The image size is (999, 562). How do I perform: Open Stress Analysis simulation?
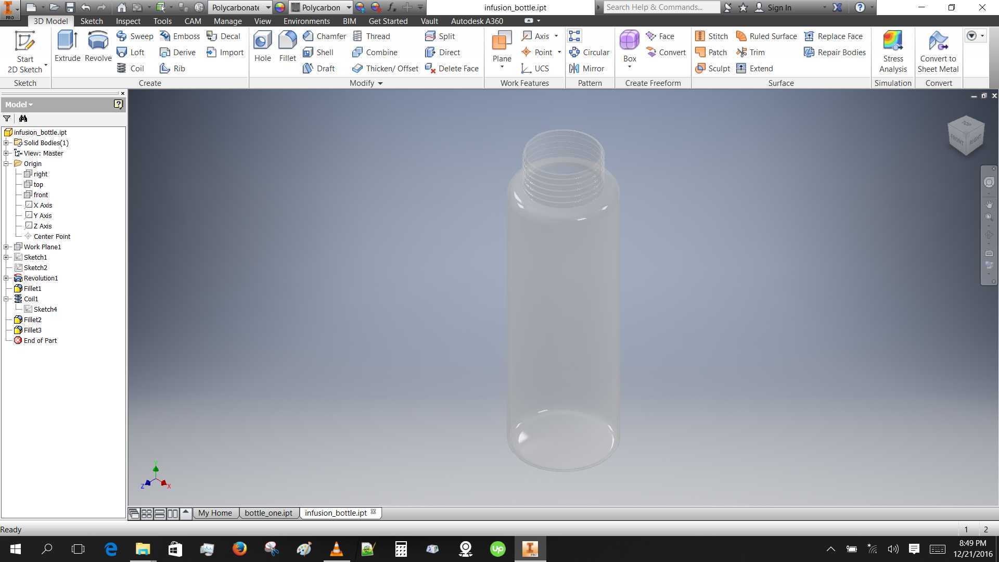(x=893, y=52)
